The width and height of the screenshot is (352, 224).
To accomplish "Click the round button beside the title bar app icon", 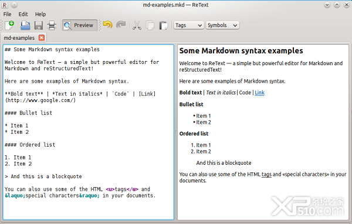I will click(x=14, y=5).
